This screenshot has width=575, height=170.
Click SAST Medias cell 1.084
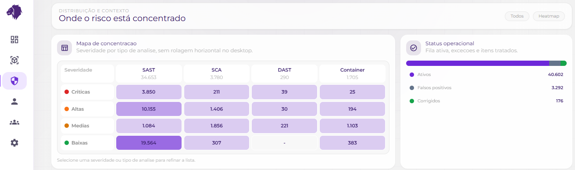pyautogui.click(x=149, y=126)
